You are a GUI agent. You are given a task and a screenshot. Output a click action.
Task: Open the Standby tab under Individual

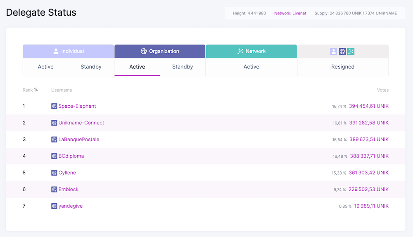click(91, 67)
